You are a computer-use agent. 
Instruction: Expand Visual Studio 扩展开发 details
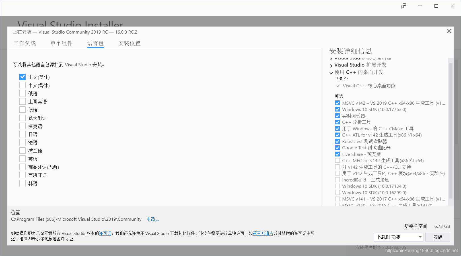[x=331, y=65]
